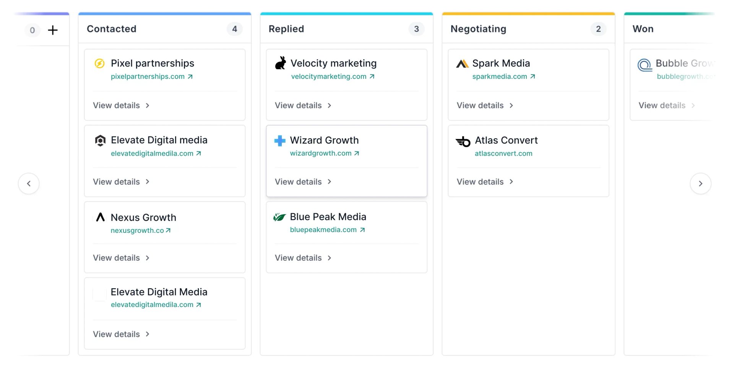Click external-link arrow beside sparkmedia.com

coord(533,76)
